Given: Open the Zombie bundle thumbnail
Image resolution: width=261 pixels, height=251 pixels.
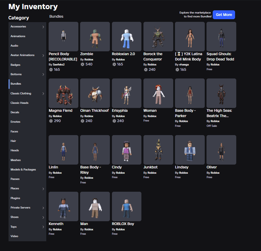Looking at the screenshot, I should pyautogui.click(x=95, y=37).
